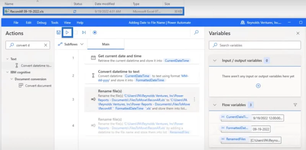Click the CurrentDateTime variable tag in step 1
The height and width of the screenshot is (150, 306).
pyautogui.click(x=177, y=61)
